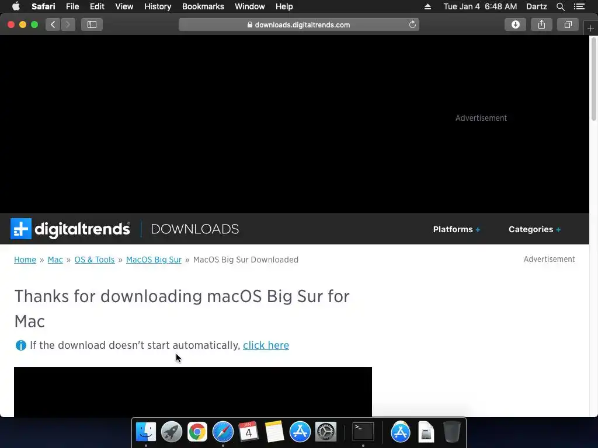598x448 pixels.
Task: Open the View menu
Action: pos(124,6)
